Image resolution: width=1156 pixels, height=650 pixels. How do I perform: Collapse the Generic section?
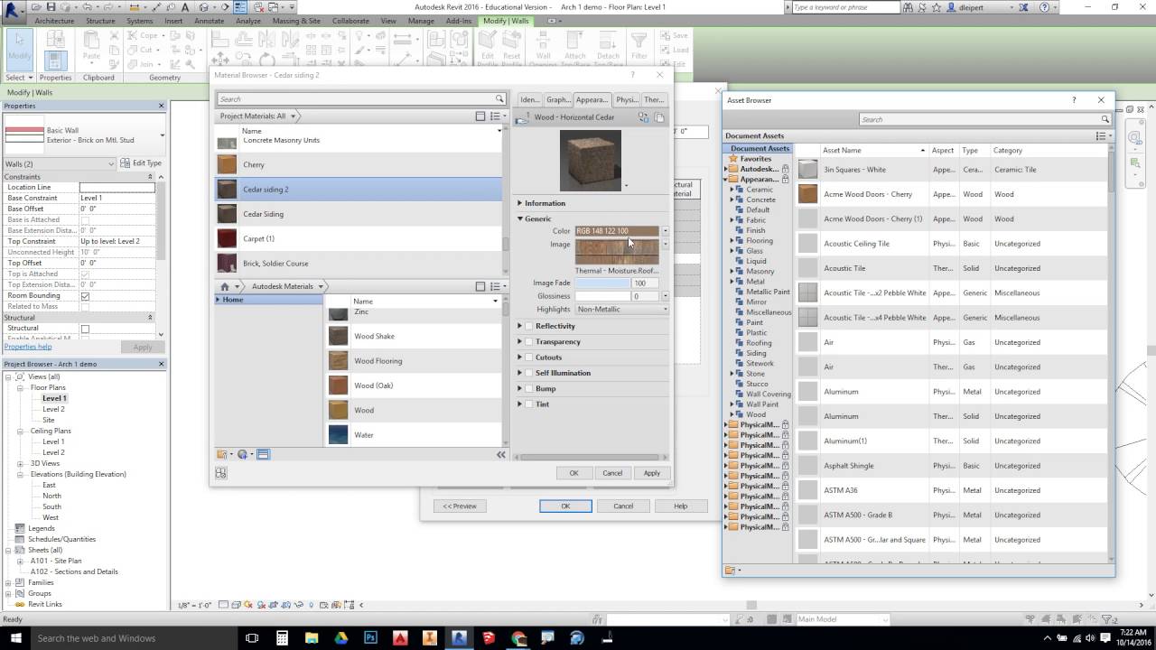pyautogui.click(x=520, y=218)
